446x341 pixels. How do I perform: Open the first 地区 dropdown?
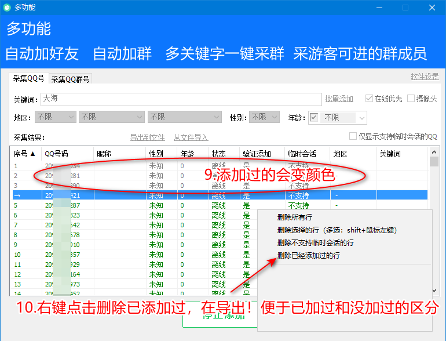(55, 117)
